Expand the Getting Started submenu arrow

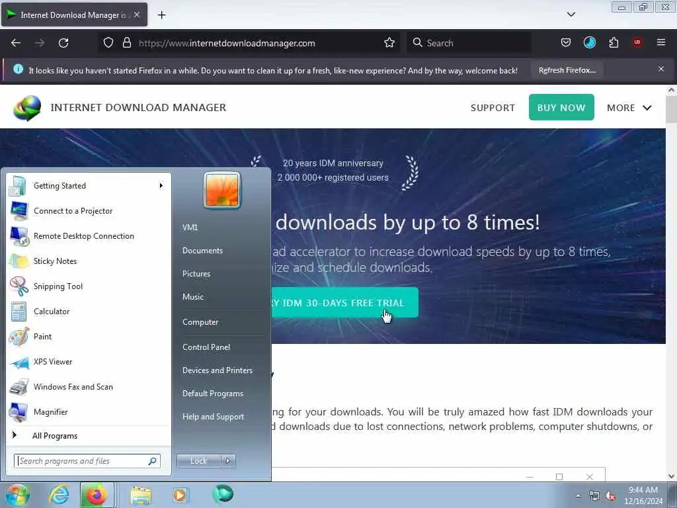161,186
